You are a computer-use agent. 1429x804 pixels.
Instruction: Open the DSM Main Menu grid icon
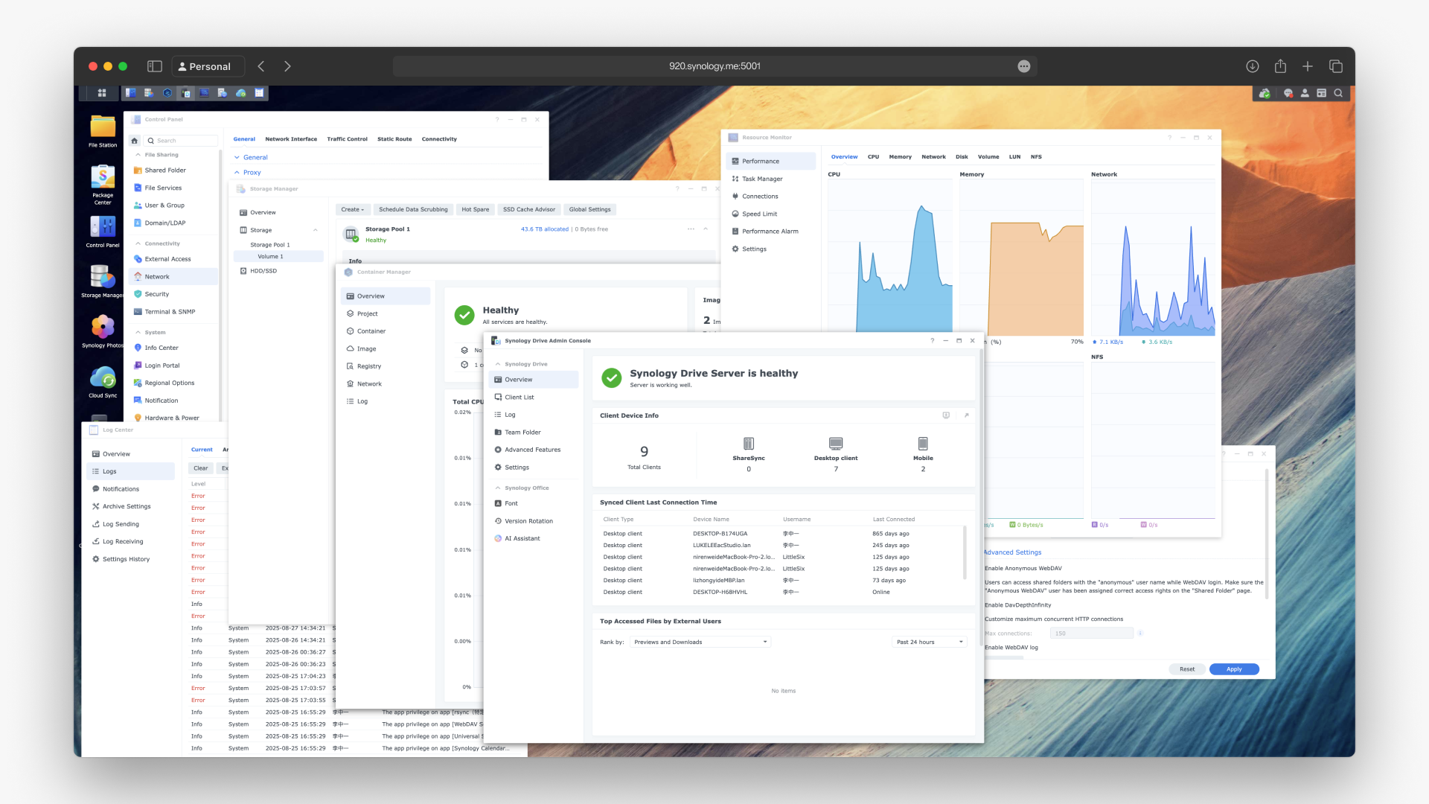pyautogui.click(x=102, y=93)
